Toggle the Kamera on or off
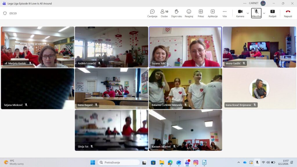This screenshot has width=297, height=167. (240, 13)
